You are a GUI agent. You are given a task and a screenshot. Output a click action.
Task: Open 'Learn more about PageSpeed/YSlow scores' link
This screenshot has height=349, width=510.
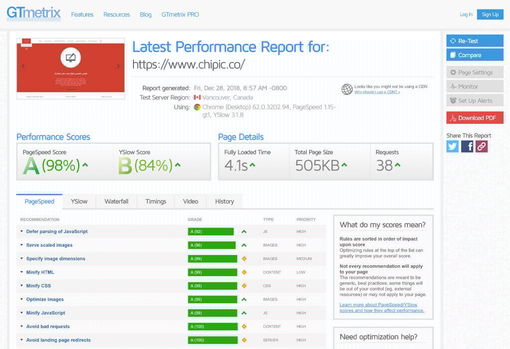[x=382, y=308]
